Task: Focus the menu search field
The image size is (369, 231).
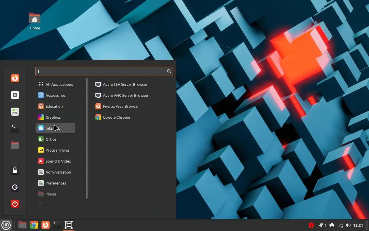Action: pyautogui.click(x=104, y=71)
